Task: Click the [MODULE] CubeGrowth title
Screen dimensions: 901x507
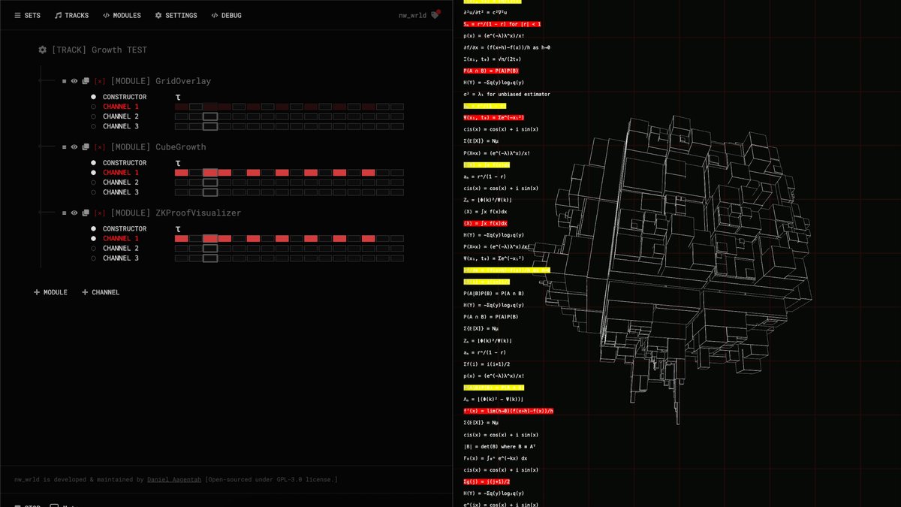Action: click(158, 147)
